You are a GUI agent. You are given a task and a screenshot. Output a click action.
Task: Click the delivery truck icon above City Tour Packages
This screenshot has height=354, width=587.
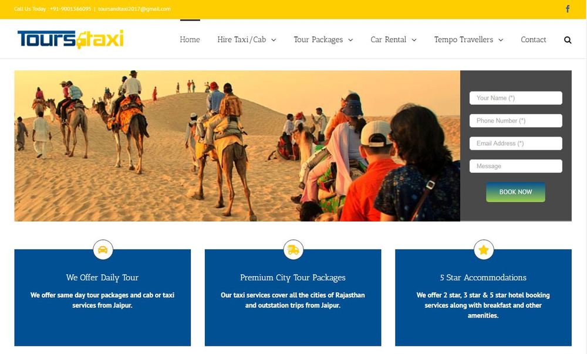tap(293, 250)
